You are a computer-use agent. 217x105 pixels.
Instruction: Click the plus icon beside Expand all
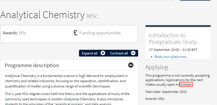[103, 53]
